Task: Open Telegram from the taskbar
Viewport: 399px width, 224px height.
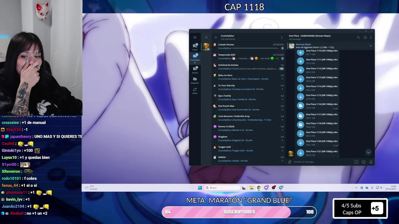Action: coord(281,188)
